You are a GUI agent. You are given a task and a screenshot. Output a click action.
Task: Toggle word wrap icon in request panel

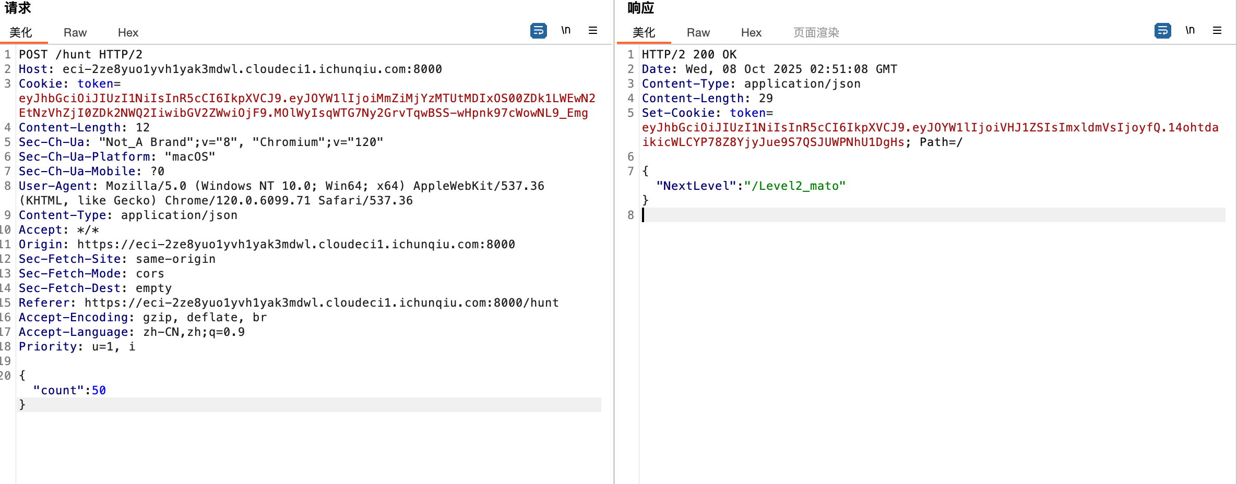coord(538,31)
